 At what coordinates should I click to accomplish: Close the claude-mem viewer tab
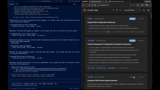coord(107,1)
